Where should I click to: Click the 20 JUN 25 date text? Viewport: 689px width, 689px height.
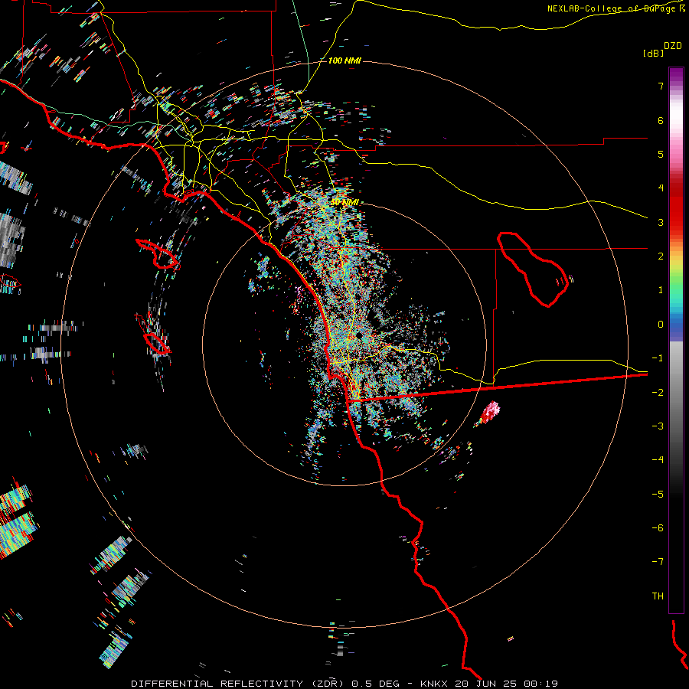click(486, 684)
